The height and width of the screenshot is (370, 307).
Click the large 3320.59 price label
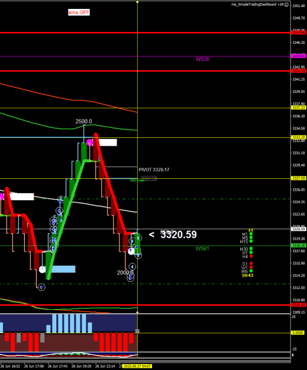pos(179,234)
